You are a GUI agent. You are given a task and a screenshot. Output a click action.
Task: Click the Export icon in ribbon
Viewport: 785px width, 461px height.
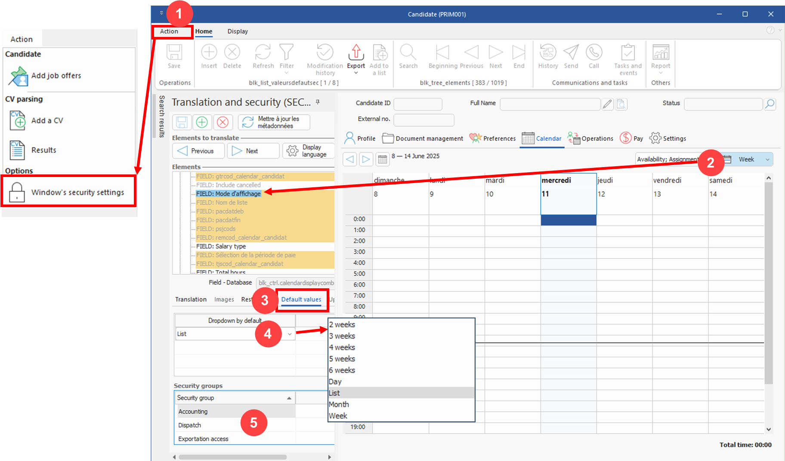pos(356,53)
